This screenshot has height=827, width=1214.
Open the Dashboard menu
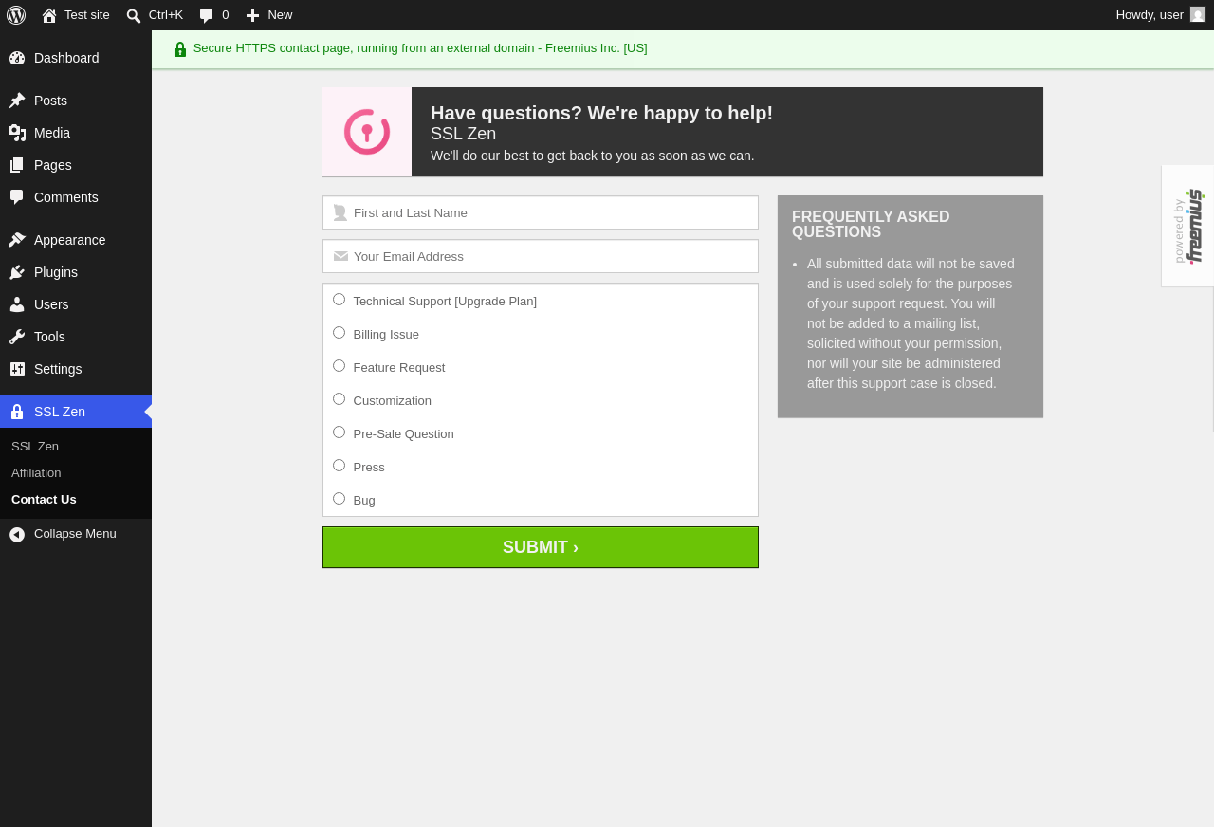pos(76,58)
